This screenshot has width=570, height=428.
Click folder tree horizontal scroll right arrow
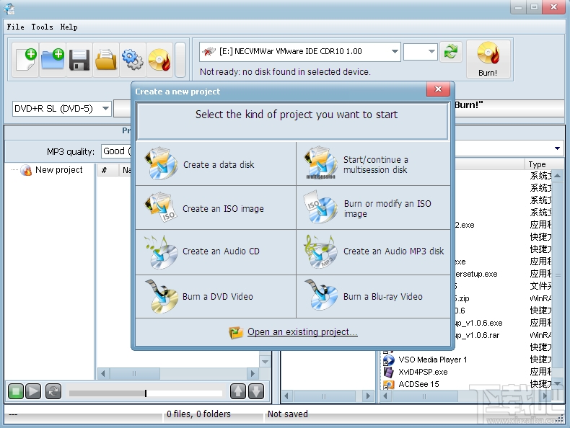tap(368, 396)
